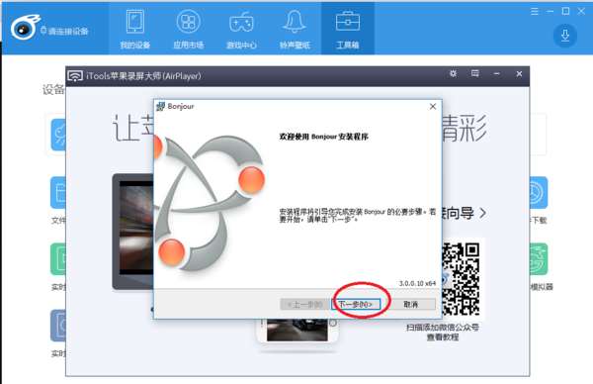Minimize the AirPlayer window

coord(497,74)
